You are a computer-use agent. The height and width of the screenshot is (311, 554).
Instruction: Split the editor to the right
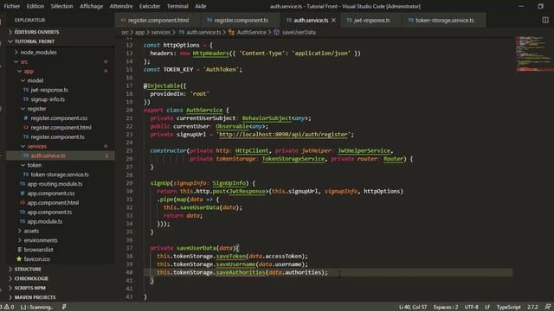545,20
